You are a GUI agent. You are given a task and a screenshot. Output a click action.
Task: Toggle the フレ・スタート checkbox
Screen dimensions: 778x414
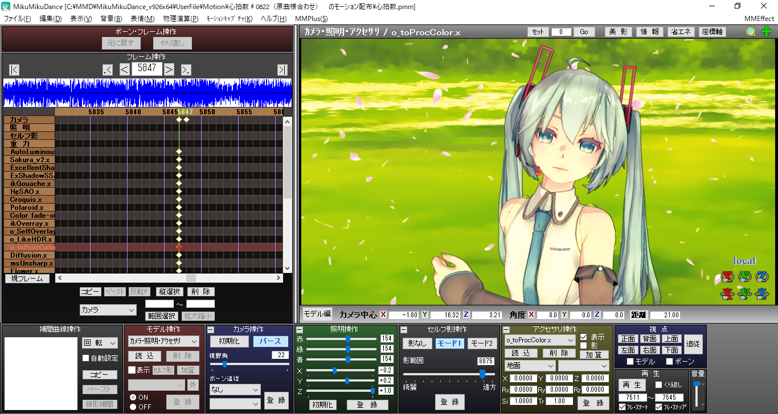point(622,407)
